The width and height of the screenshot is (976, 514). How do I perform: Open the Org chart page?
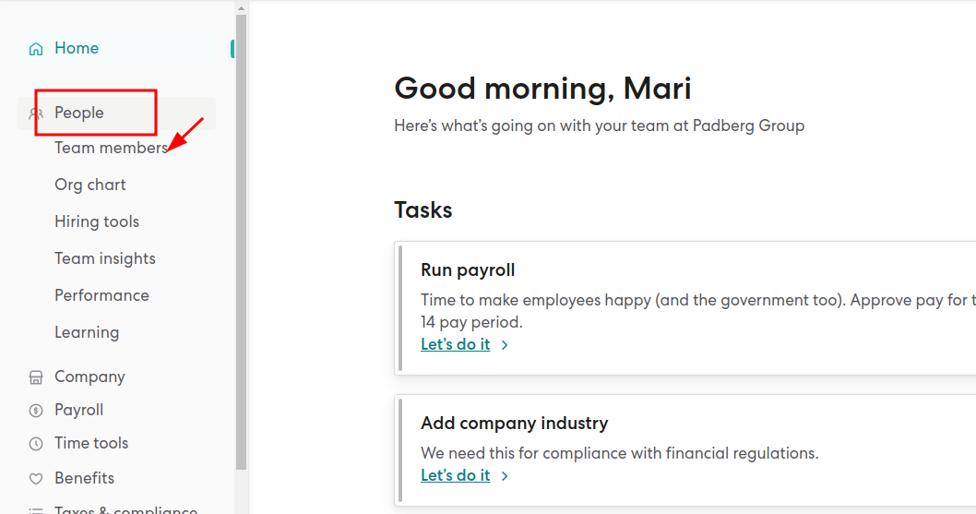pyautogui.click(x=90, y=185)
